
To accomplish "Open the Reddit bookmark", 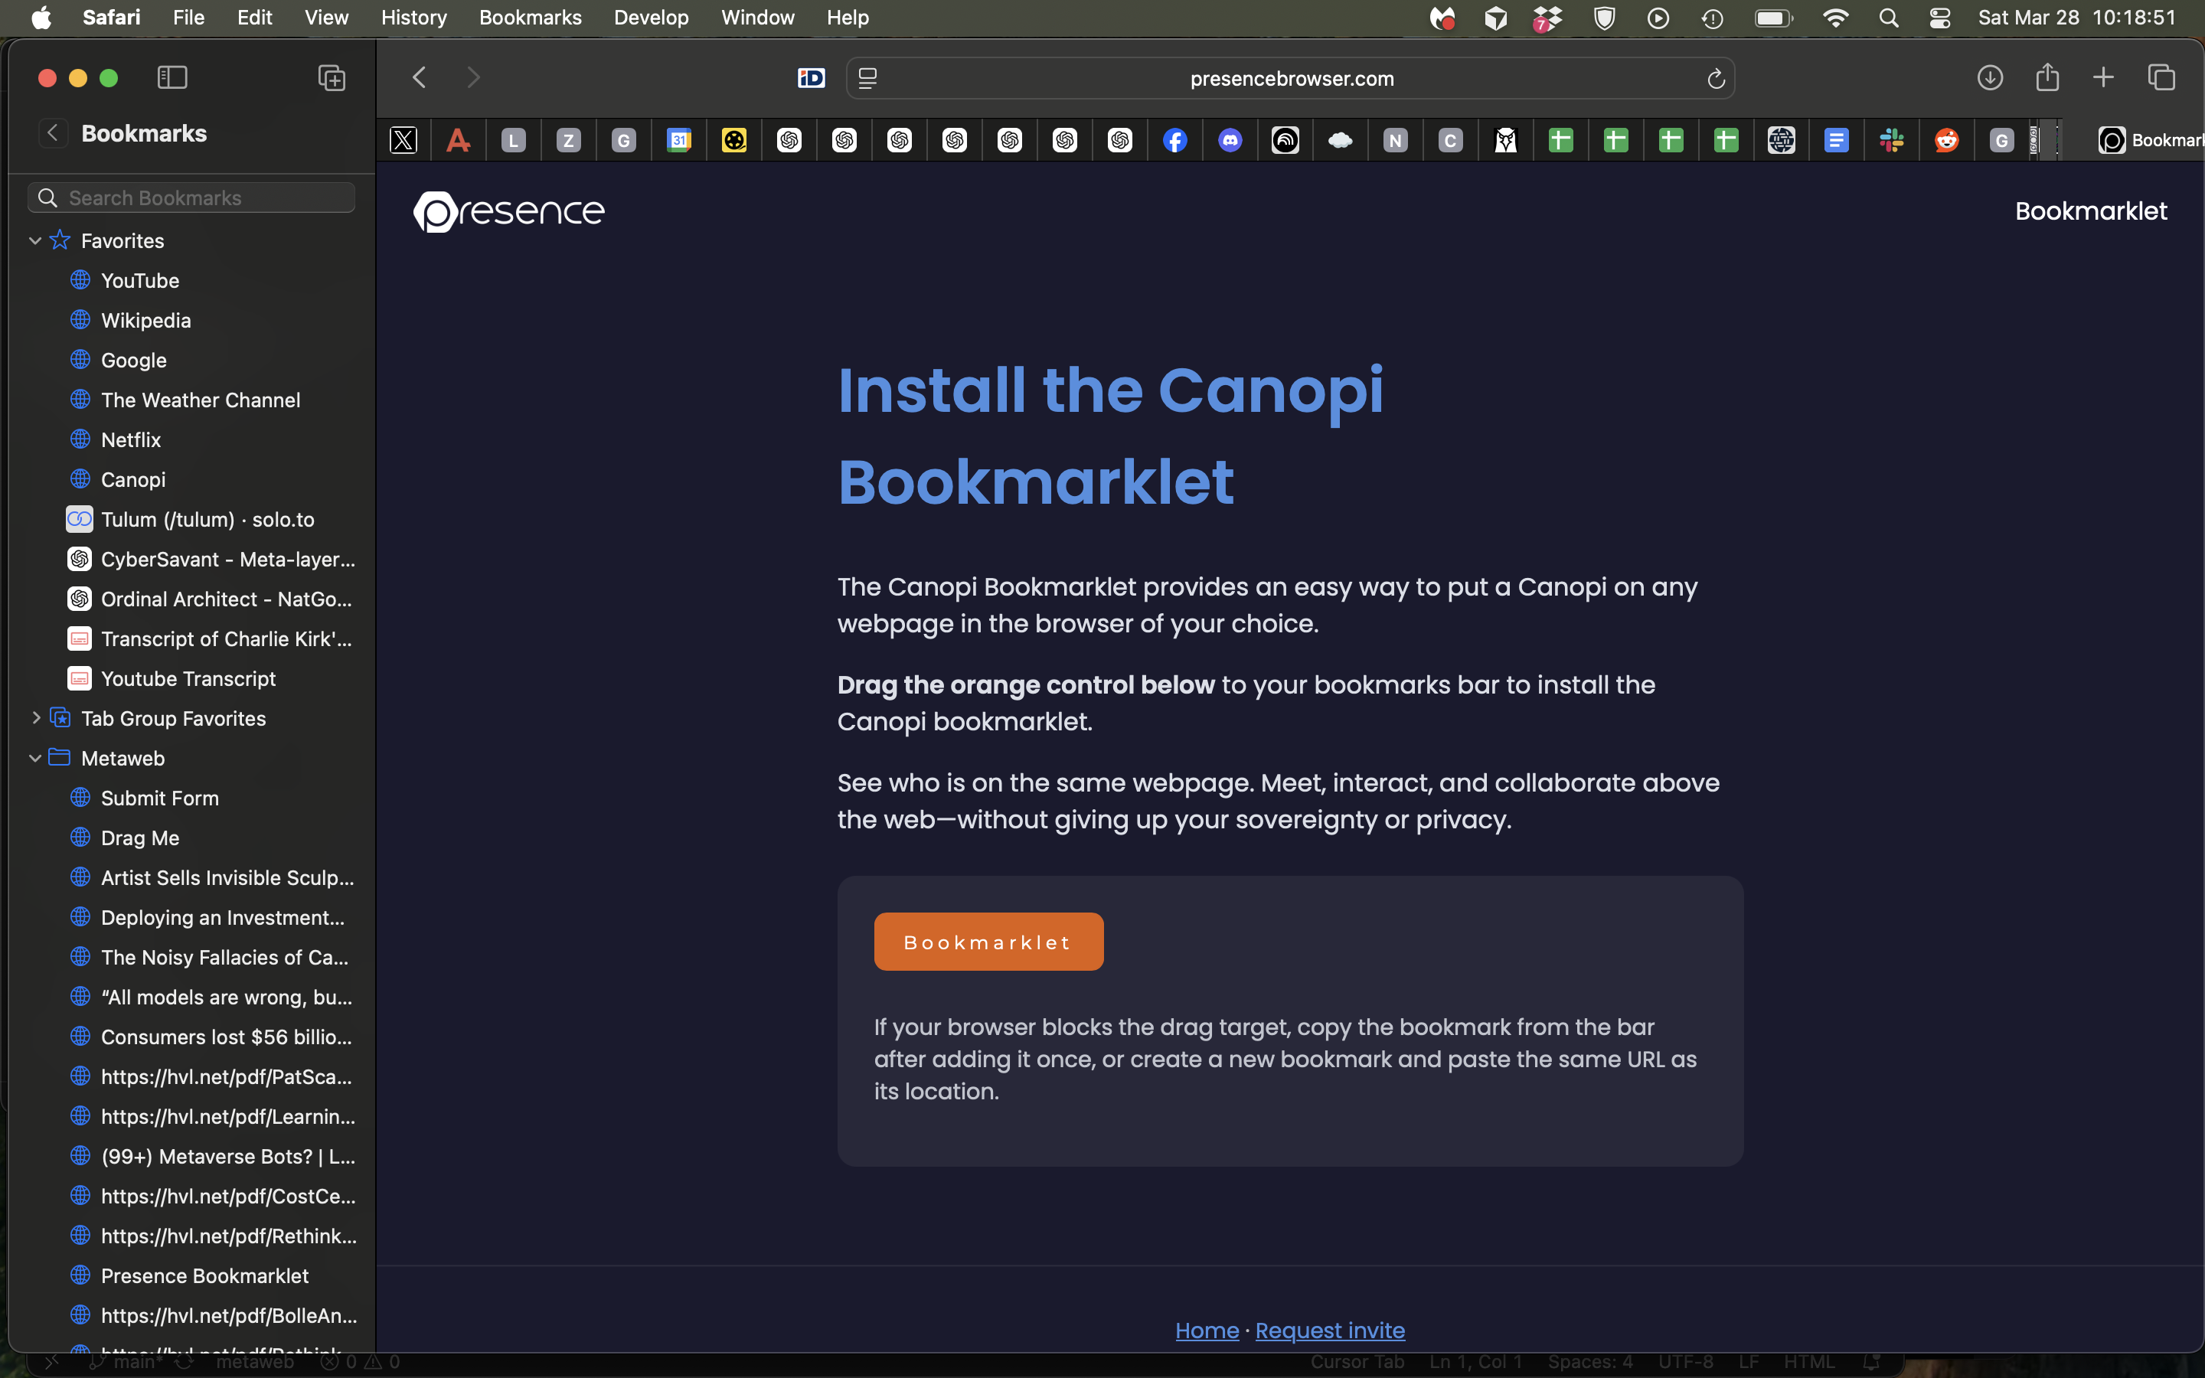I will (1947, 139).
